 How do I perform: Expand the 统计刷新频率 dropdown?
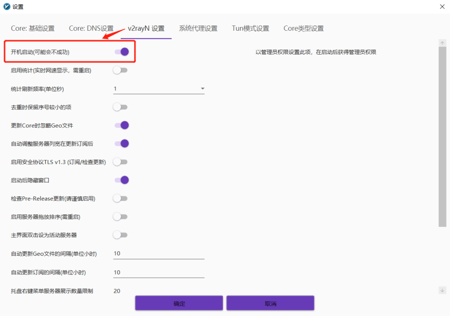tap(159, 89)
